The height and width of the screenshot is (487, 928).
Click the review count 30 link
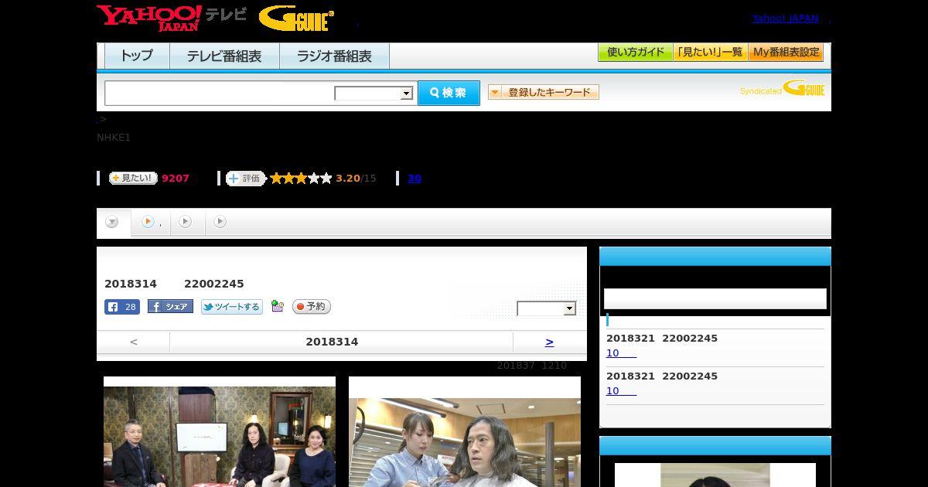pyautogui.click(x=415, y=179)
